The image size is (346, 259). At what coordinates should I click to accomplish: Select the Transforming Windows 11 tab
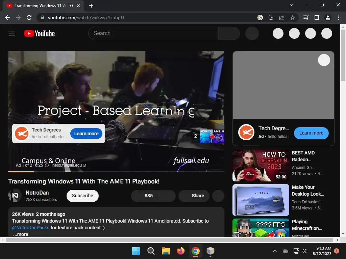[40, 6]
